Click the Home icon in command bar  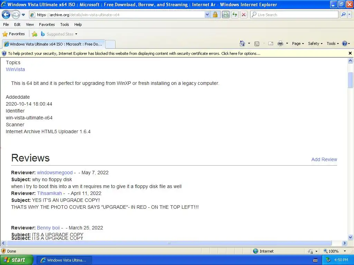coord(242,43)
